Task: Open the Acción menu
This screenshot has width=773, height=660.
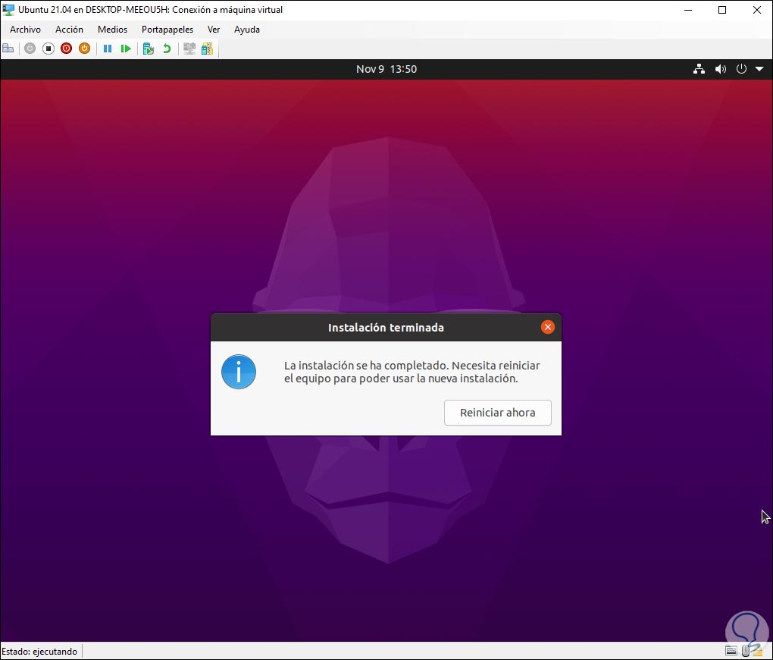Action: click(69, 30)
